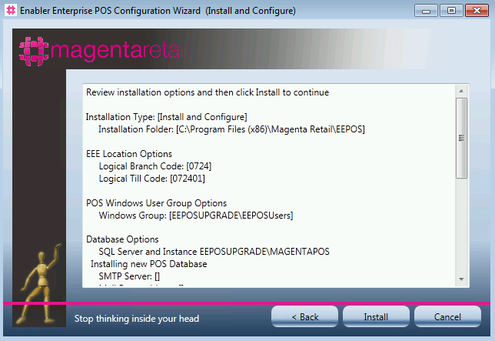This screenshot has height=341, width=495.
Task: Click 'Stop thinking inside your head' slogan
Action: pyautogui.click(x=137, y=319)
